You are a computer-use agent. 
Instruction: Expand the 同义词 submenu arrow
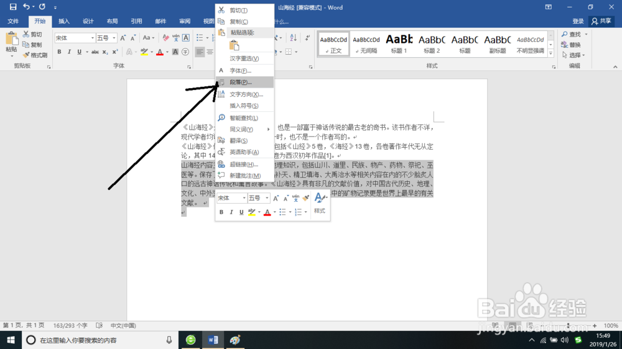coord(269,129)
